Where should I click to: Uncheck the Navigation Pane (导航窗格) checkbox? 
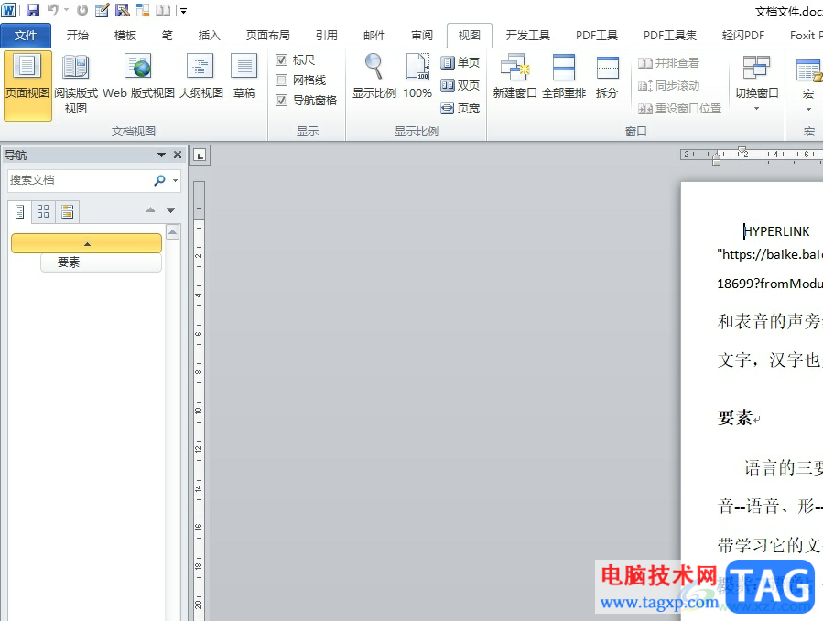(282, 101)
